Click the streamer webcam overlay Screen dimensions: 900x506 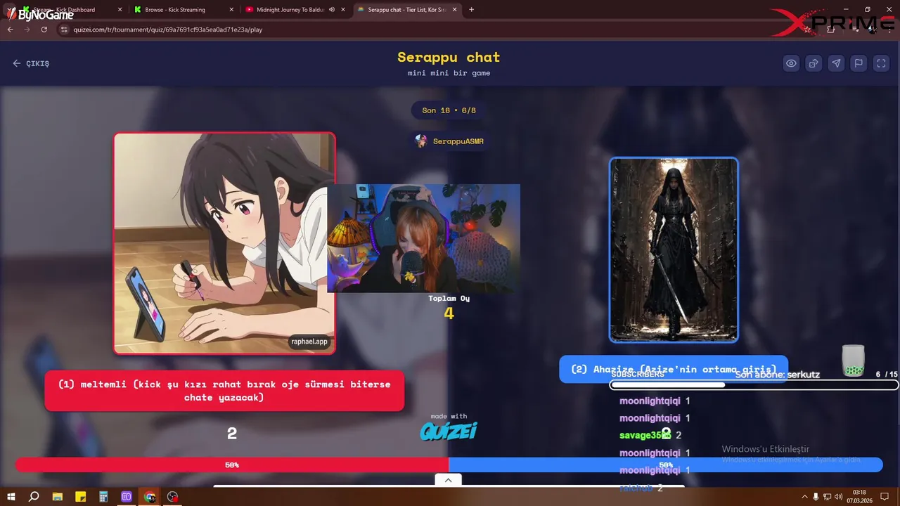[423, 238]
